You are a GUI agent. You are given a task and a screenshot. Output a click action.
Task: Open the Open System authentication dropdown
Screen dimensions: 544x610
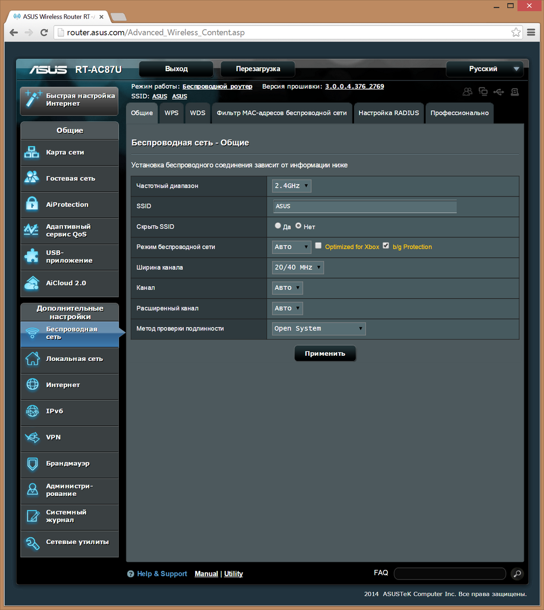[319, 329]
